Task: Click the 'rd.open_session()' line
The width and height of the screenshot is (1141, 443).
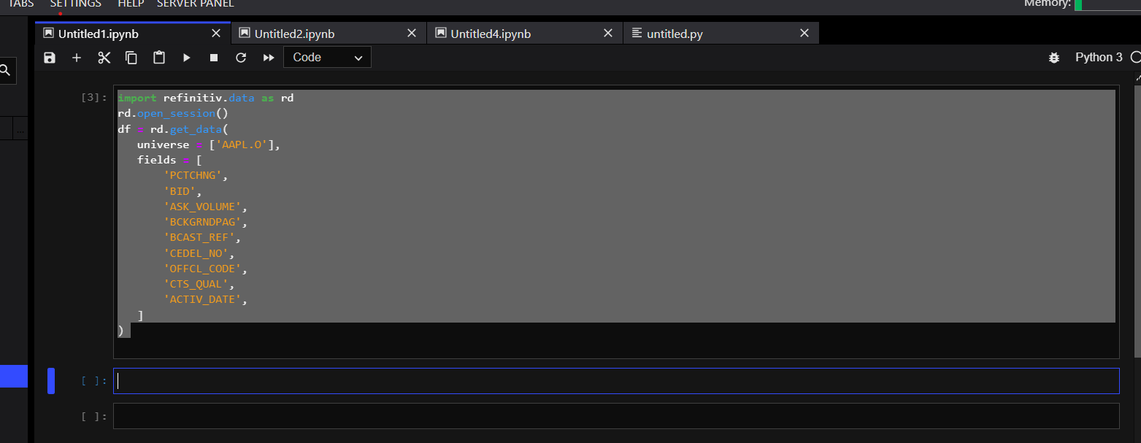Action: [x=173, y=113]
